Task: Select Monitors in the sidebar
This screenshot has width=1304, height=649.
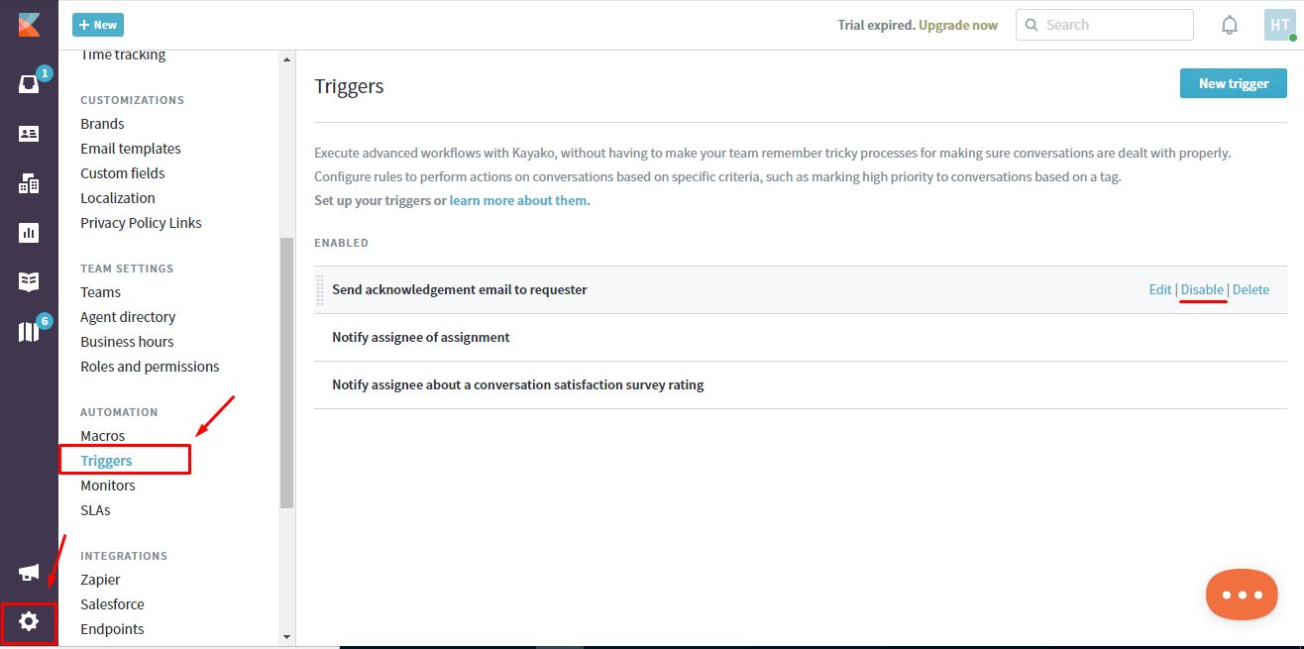Action: pyautogui.click(x=108, y=486)
